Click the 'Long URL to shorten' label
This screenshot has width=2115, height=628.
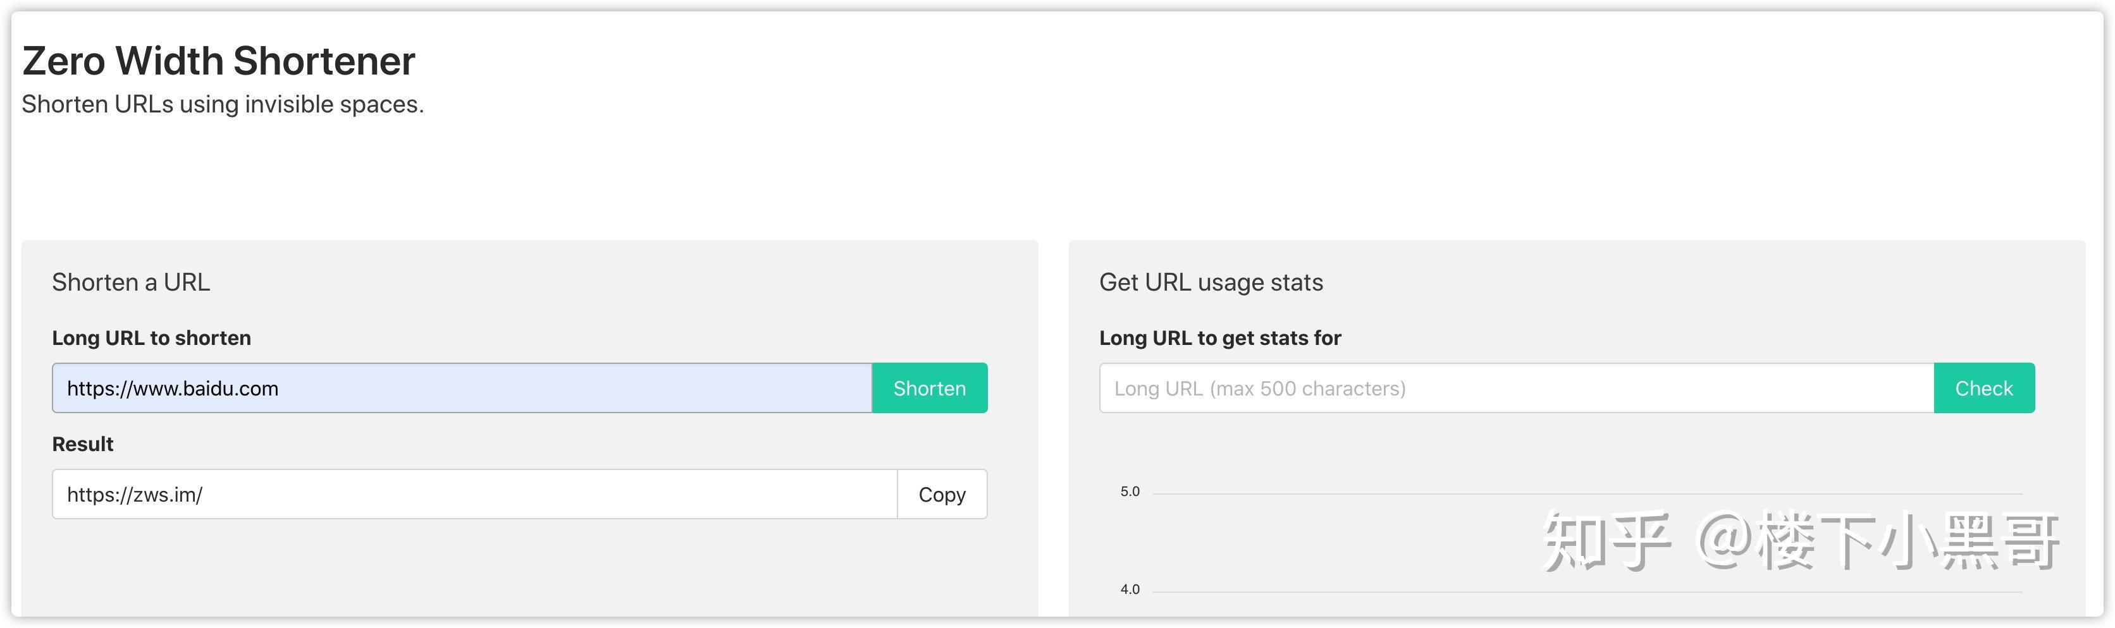(x=151, y=338)
